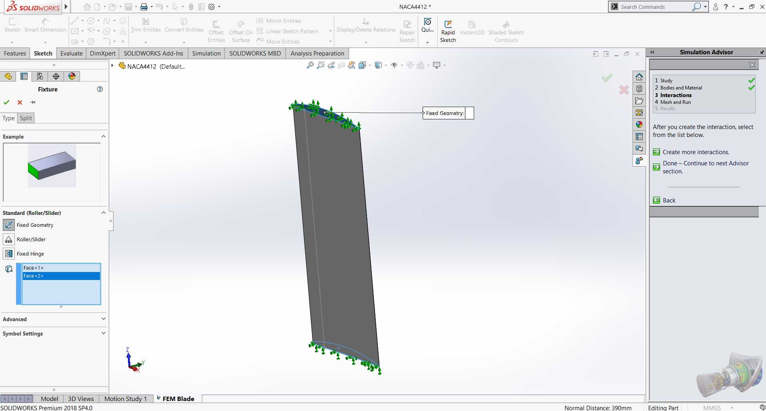This screenshot has width=766, height=411.
Task: Open the FeatureManager design tree tab
Action: tap(8, 76)
